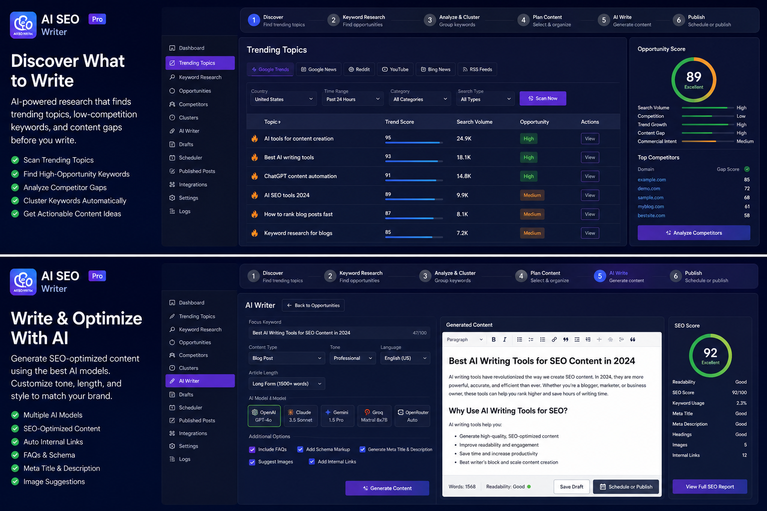Viewport: 767px width, 511px height.
Task: Select the OpenAI GPT-4o model card
Action: click(x=264, y=416)
